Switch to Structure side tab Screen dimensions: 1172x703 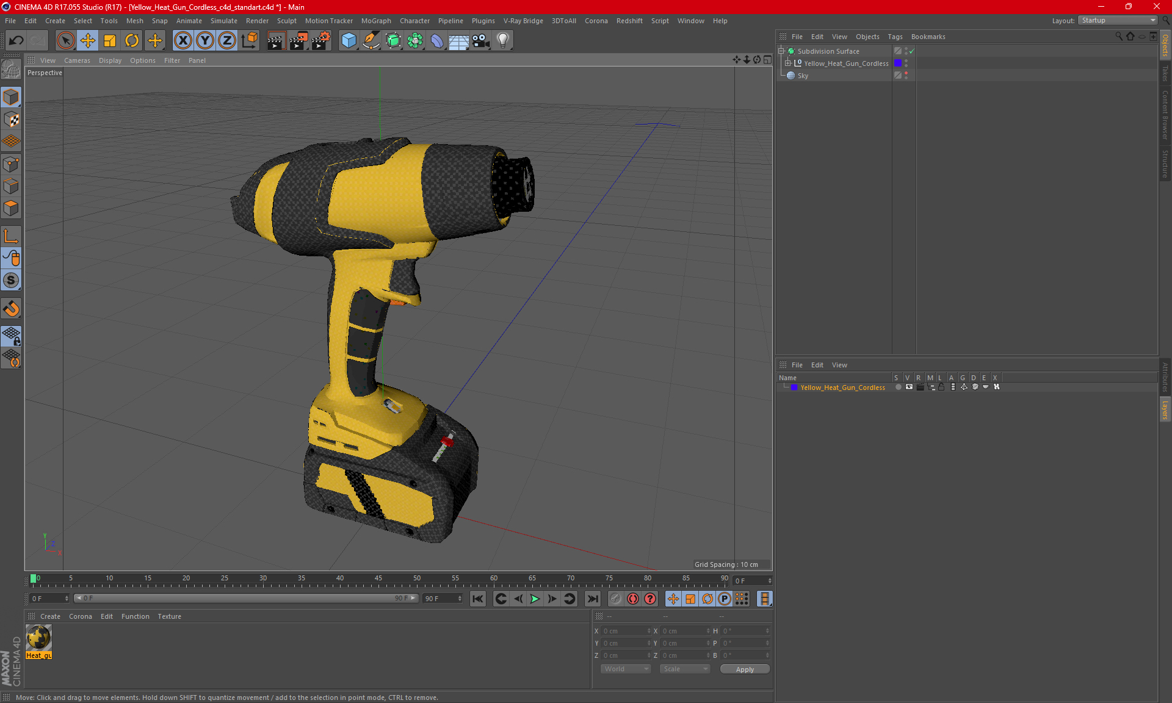click(1165, 163)
